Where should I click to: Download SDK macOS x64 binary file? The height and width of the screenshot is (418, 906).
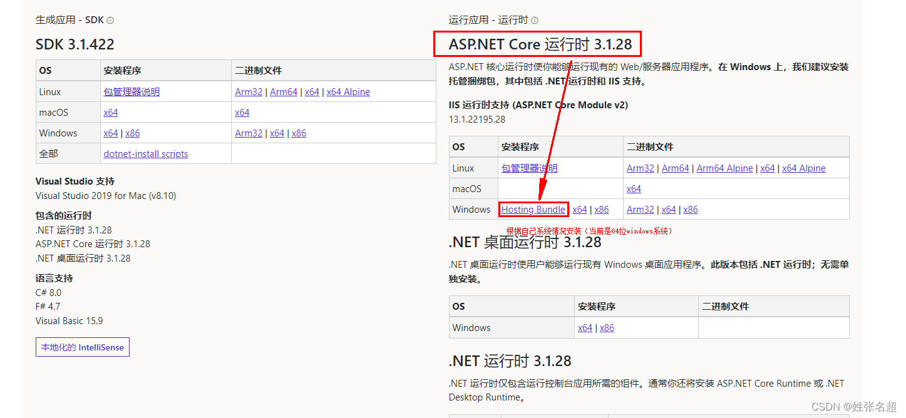(x=242, y=113)
